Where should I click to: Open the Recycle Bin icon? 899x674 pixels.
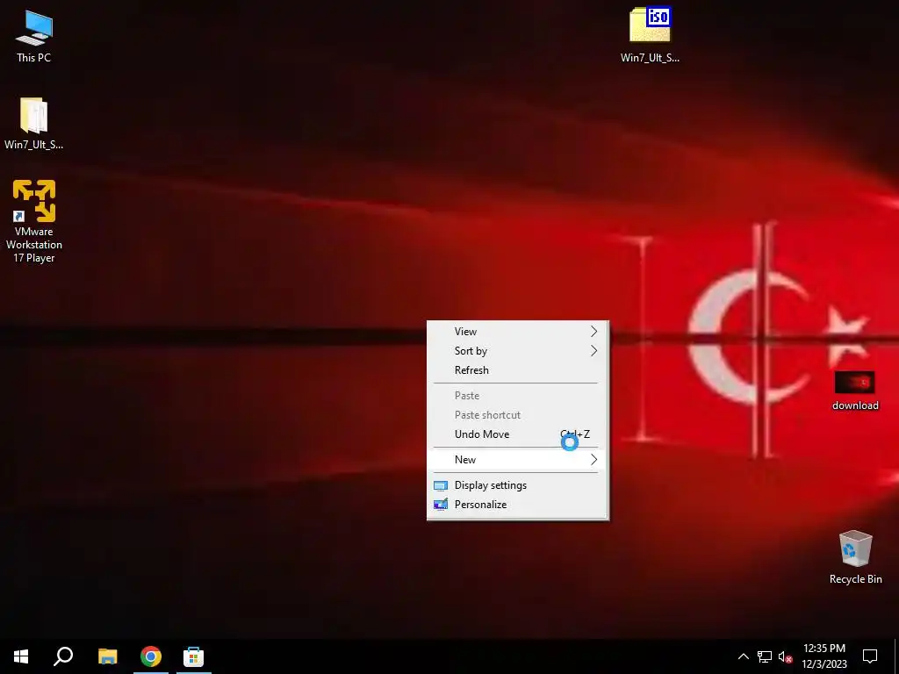click(x=855, y=557)
